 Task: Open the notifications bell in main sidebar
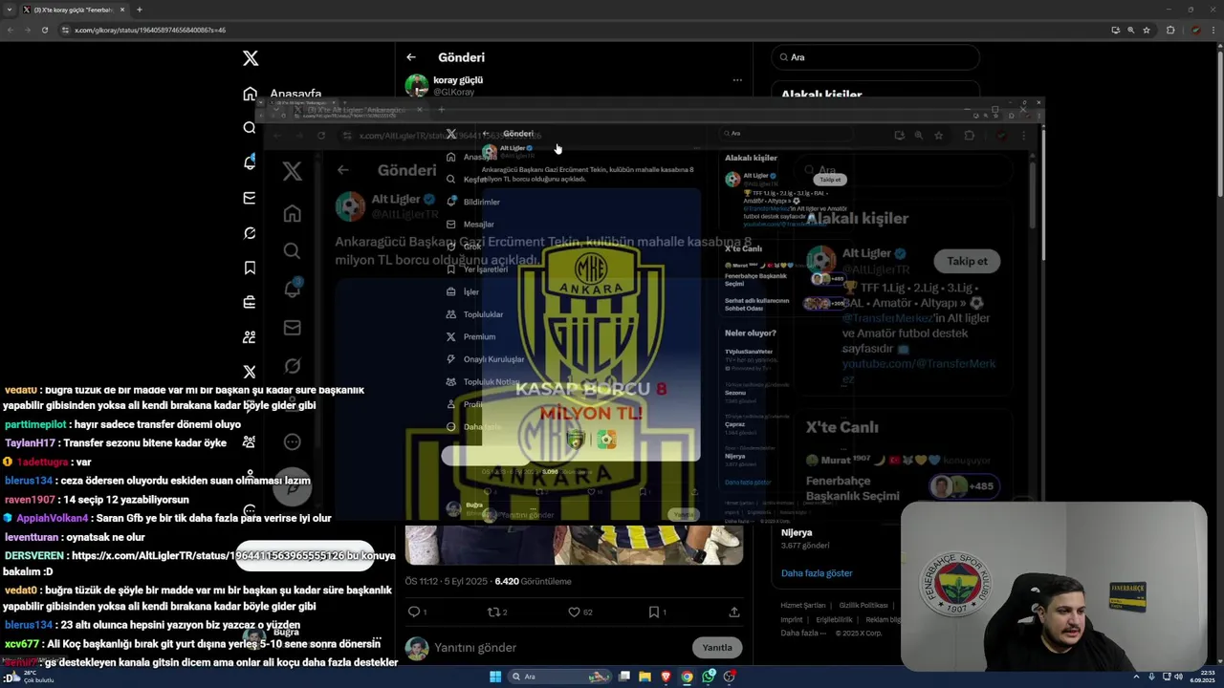point(250,162)
